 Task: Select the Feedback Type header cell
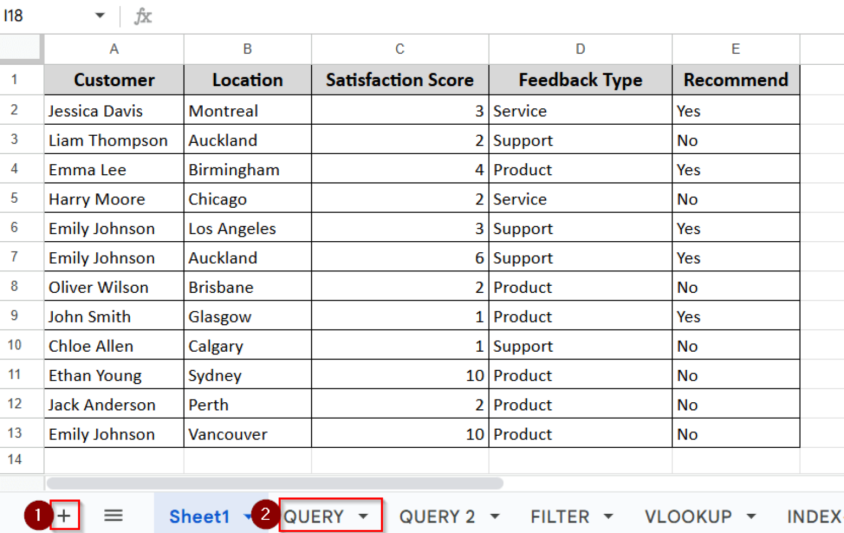click(580, 80)
